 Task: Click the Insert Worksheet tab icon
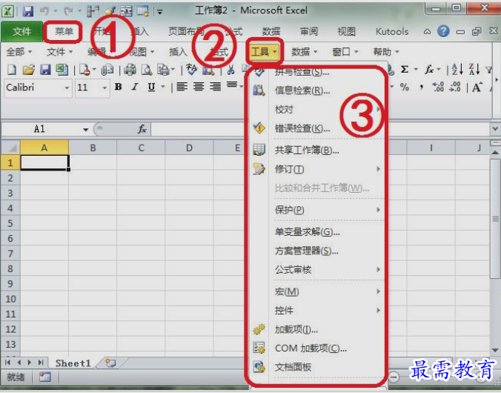coord(110,363)
